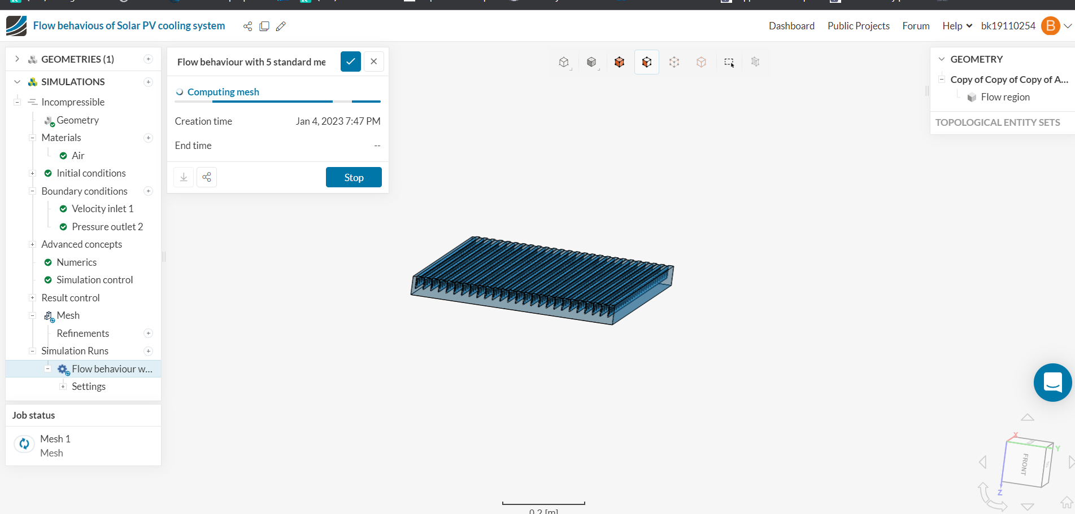Go to Public Projects page
The image size is (1075, 514).
pyautogui.click(x=858, y=26)
